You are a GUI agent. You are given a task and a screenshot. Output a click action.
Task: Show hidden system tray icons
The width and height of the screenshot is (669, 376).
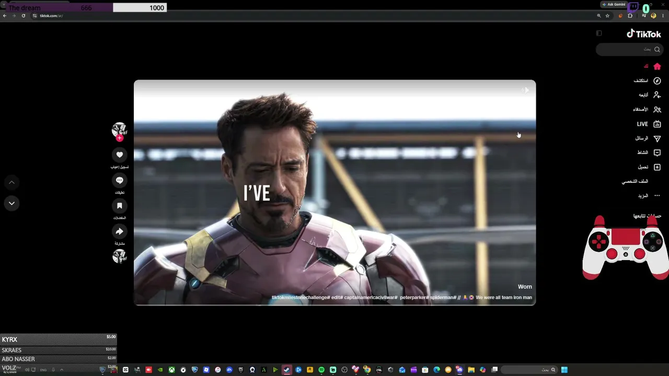(x=62, y=370)
